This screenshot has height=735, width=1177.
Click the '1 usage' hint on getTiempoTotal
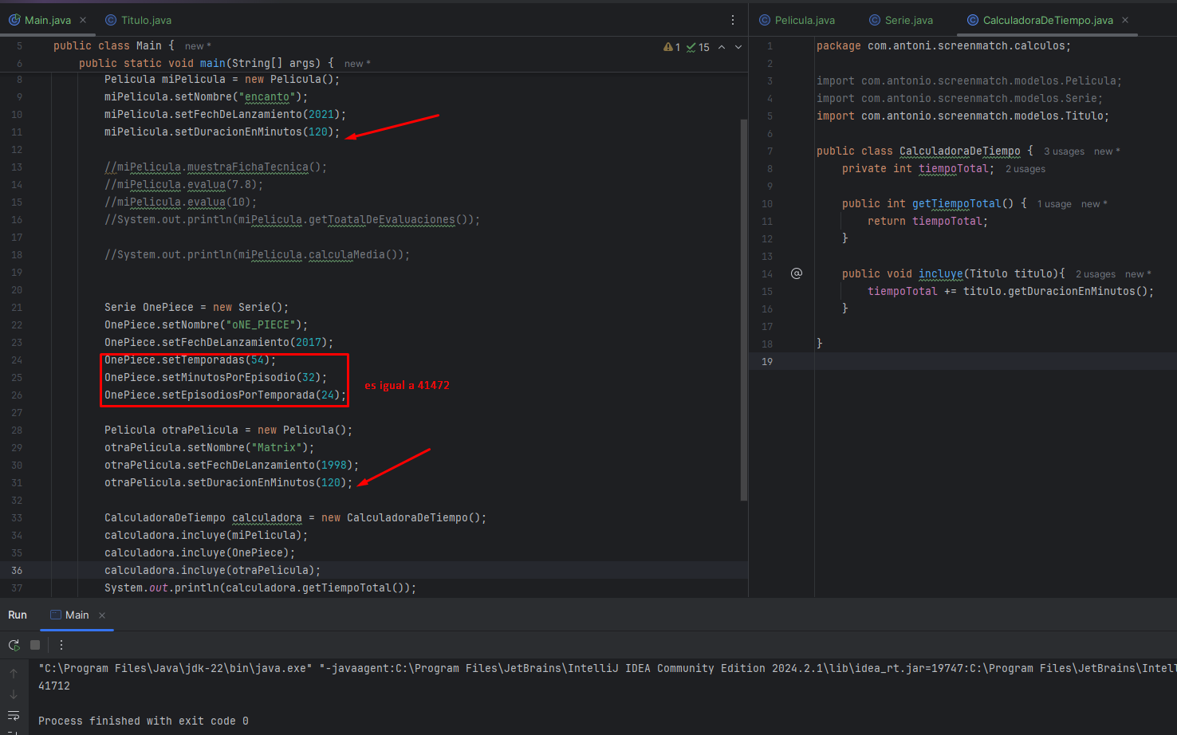[x=1054, y=204]
